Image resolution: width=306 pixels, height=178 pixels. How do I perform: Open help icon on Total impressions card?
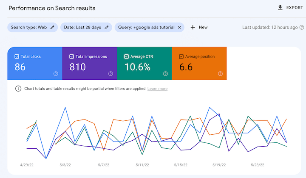[x=110, y=73]
